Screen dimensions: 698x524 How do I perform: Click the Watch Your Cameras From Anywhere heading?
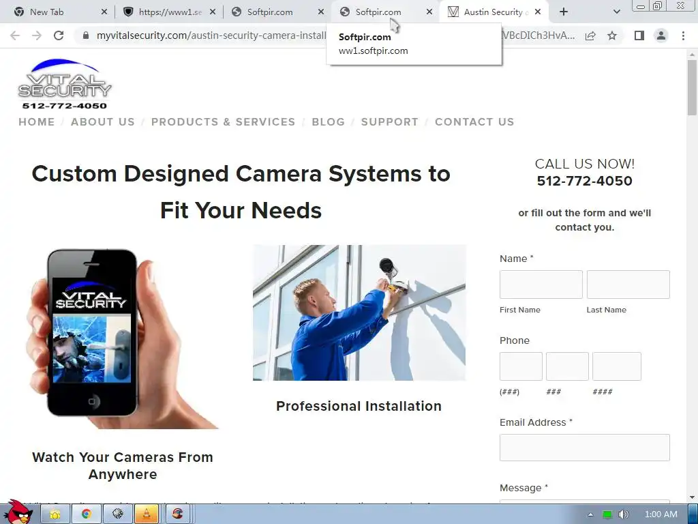point(123,465)
